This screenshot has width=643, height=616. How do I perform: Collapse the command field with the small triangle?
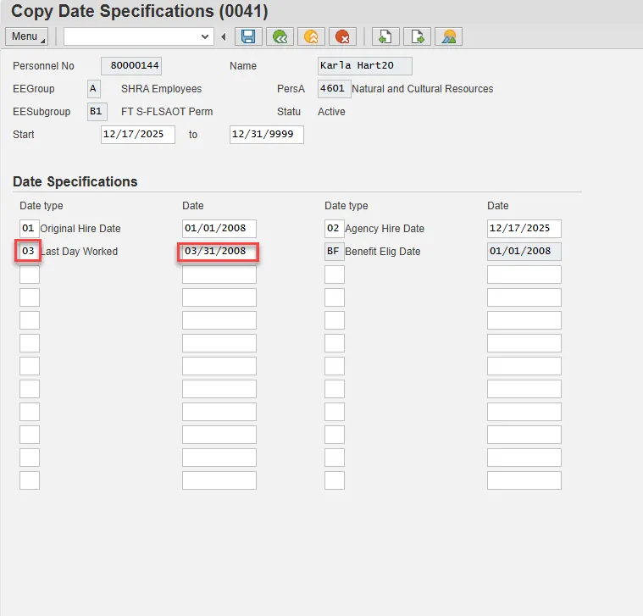pos(224,36)
